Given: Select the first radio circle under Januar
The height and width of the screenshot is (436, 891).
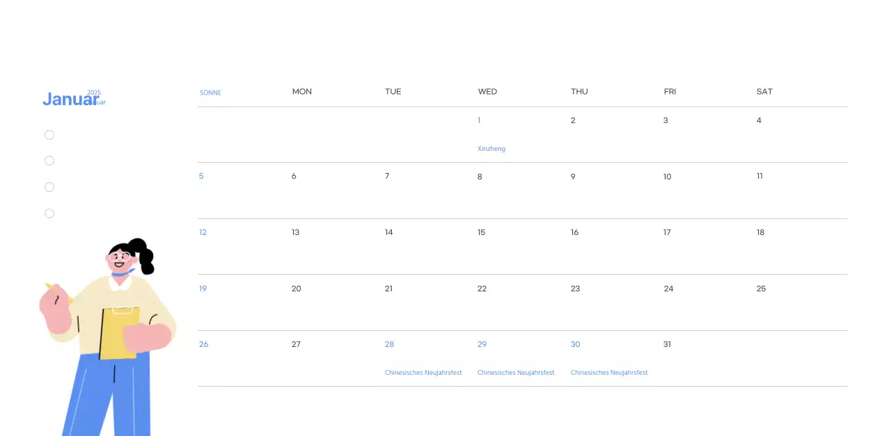Looking at the screenshot, I should [49, 135].
